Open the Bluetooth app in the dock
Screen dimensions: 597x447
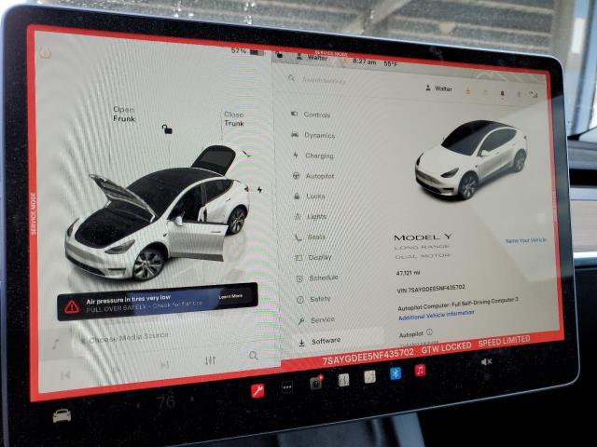(x=395, y=374)
